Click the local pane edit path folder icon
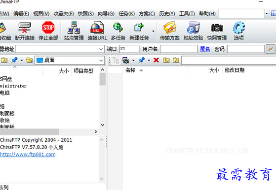276x190 pixels. (4, 60)
